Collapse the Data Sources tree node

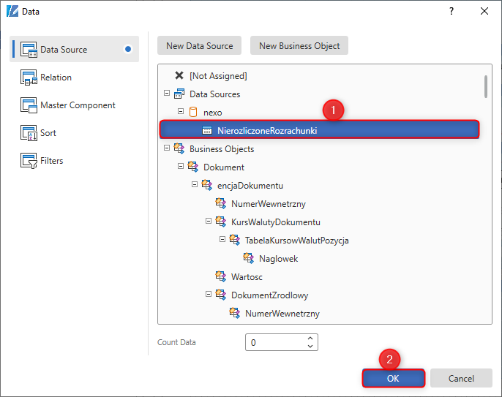[167, 93]
